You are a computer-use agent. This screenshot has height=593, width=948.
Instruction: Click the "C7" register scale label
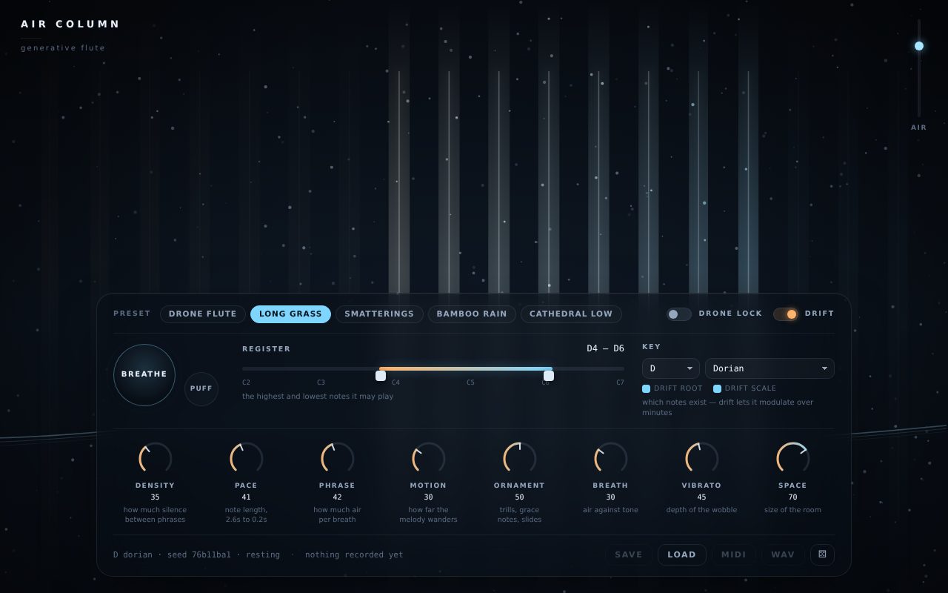pos(620,382)
